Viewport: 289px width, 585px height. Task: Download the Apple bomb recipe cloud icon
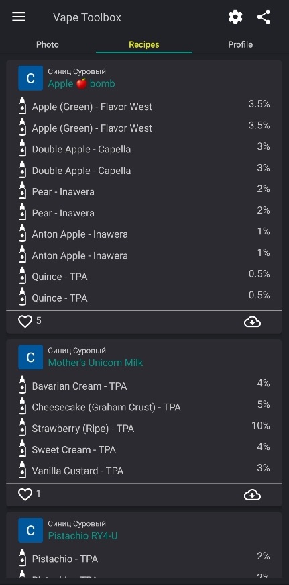pos(252,322)
